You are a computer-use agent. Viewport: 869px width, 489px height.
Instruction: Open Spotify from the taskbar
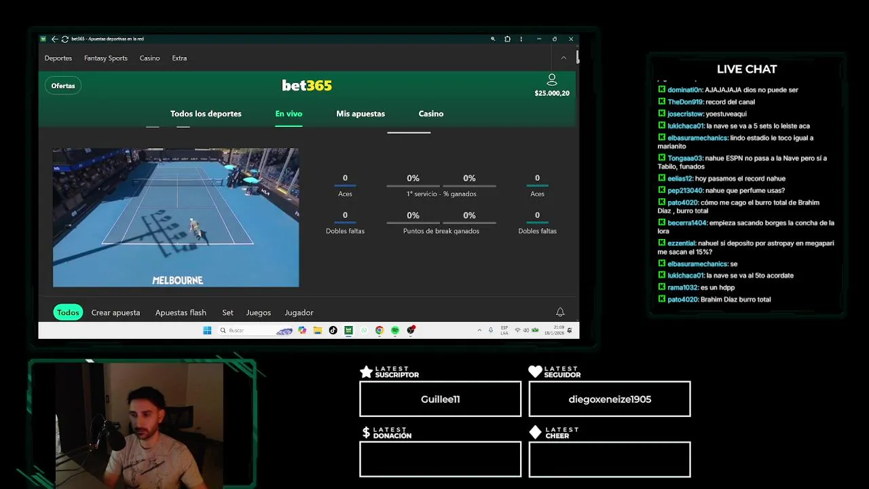[x=395, y=330]
